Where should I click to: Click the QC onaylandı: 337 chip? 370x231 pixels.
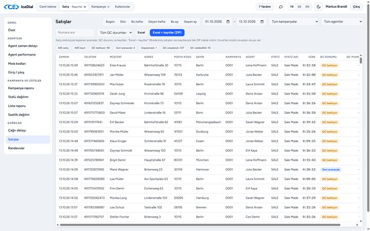pyautogui.click(x=174, y=48)
